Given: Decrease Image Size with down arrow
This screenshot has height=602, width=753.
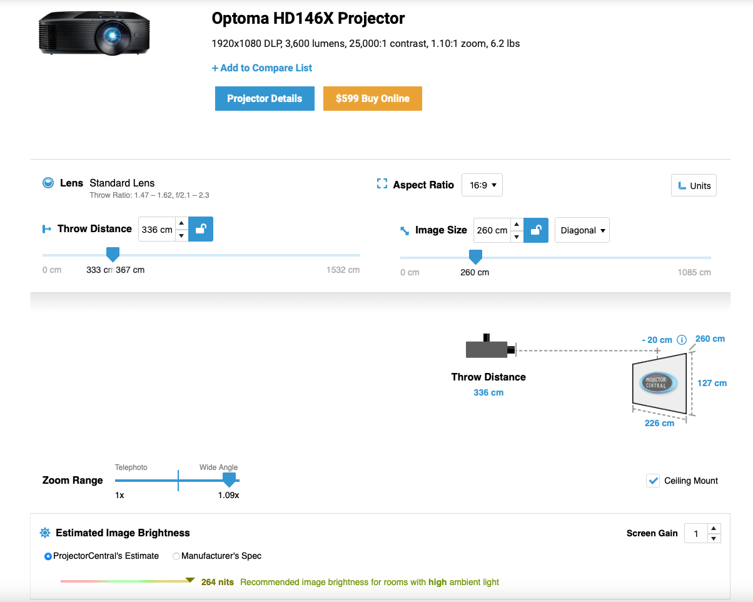Looking at the screenshot, I should coord(517,237).
